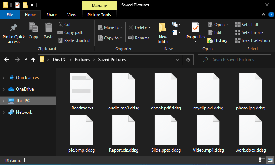Go up one folder level arrow
Viewport: 275px width, 165px height.
tap(33, 60)
